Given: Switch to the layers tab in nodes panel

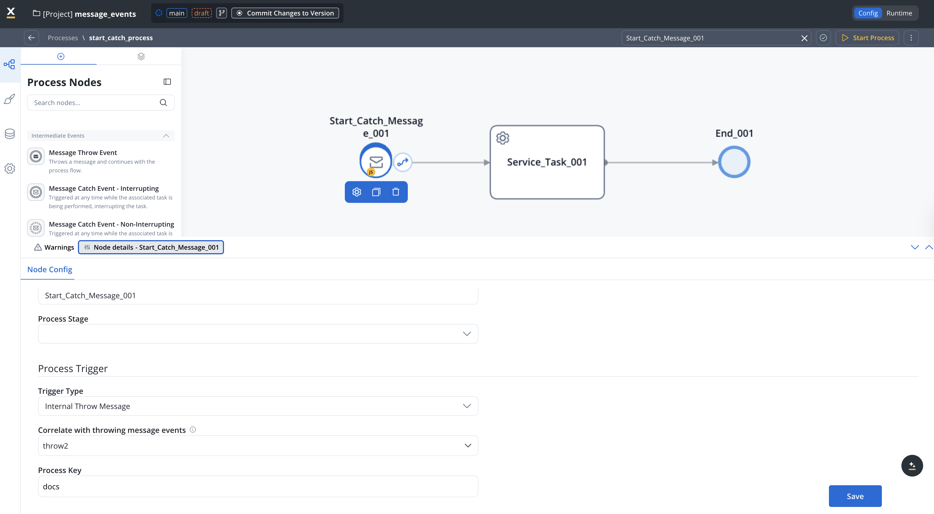Looking at the screenshot, I should 141,56.
